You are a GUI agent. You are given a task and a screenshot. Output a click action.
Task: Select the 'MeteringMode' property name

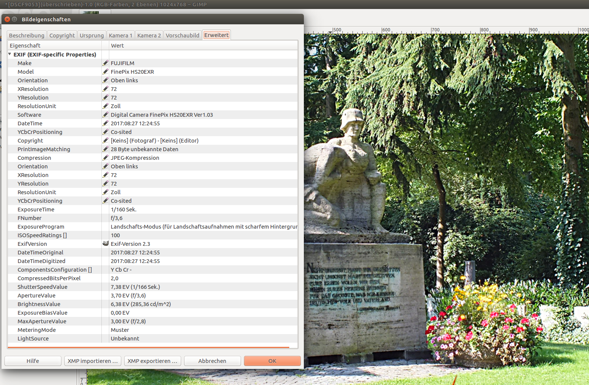[37, 330]
